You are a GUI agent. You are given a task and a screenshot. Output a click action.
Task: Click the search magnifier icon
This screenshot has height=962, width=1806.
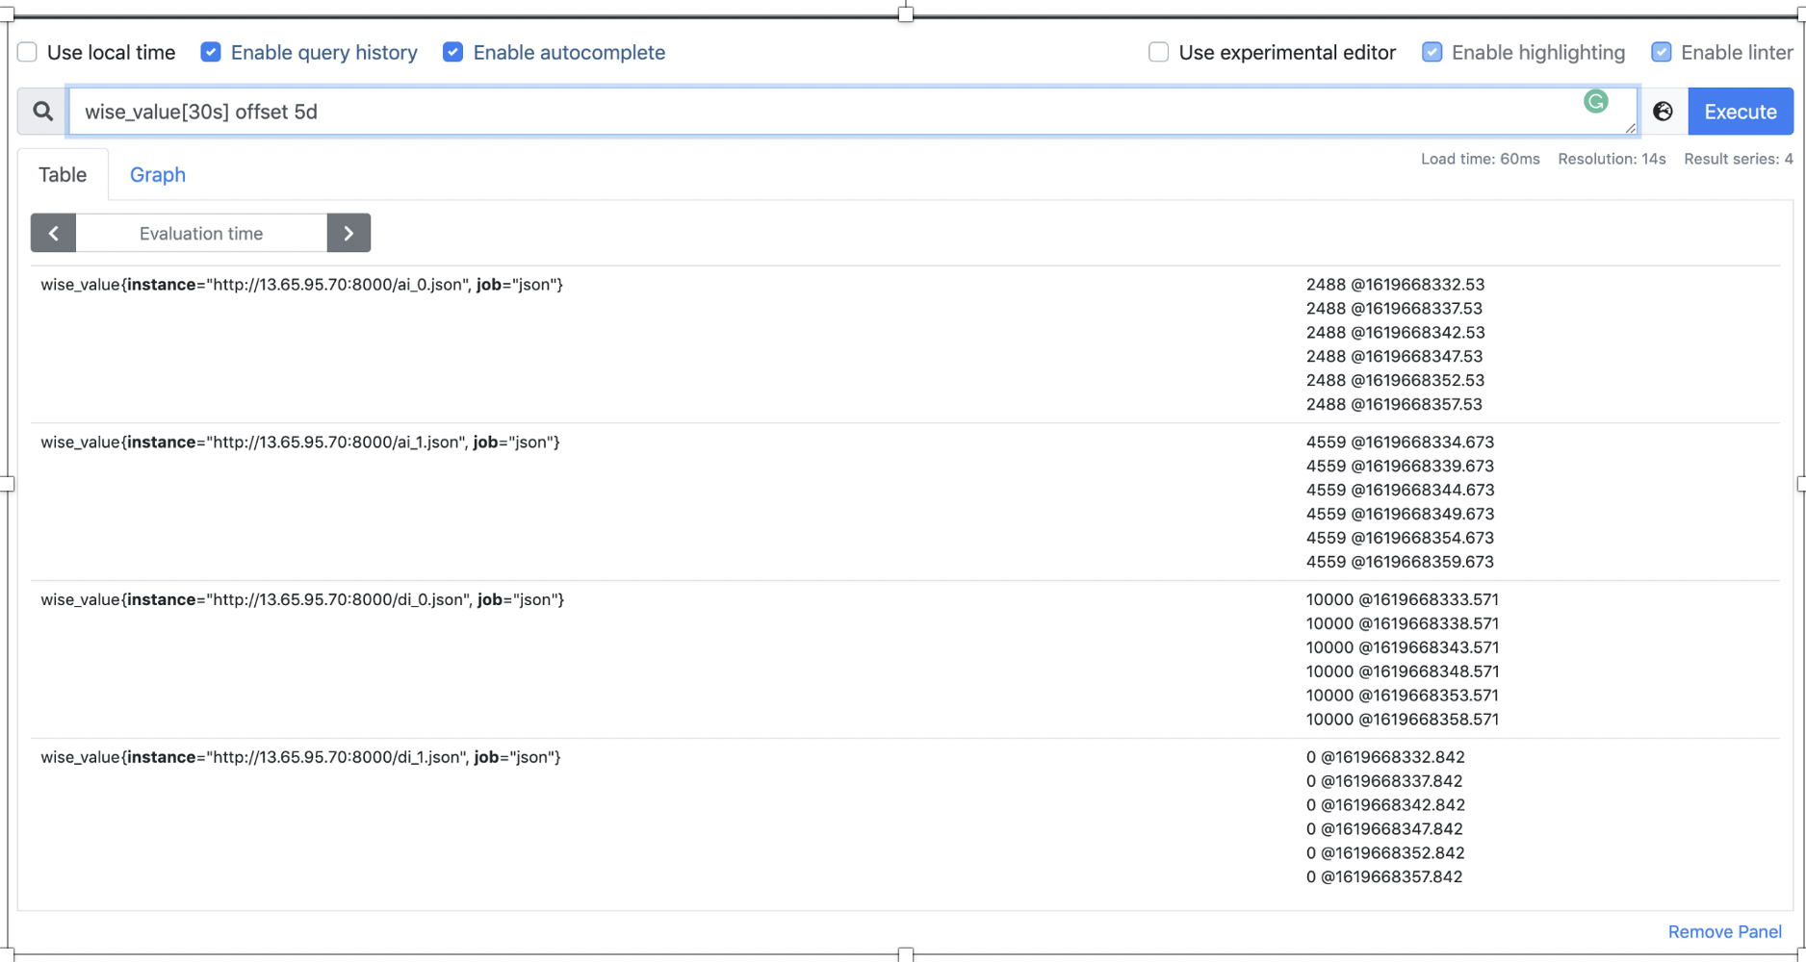pos(42,112)
